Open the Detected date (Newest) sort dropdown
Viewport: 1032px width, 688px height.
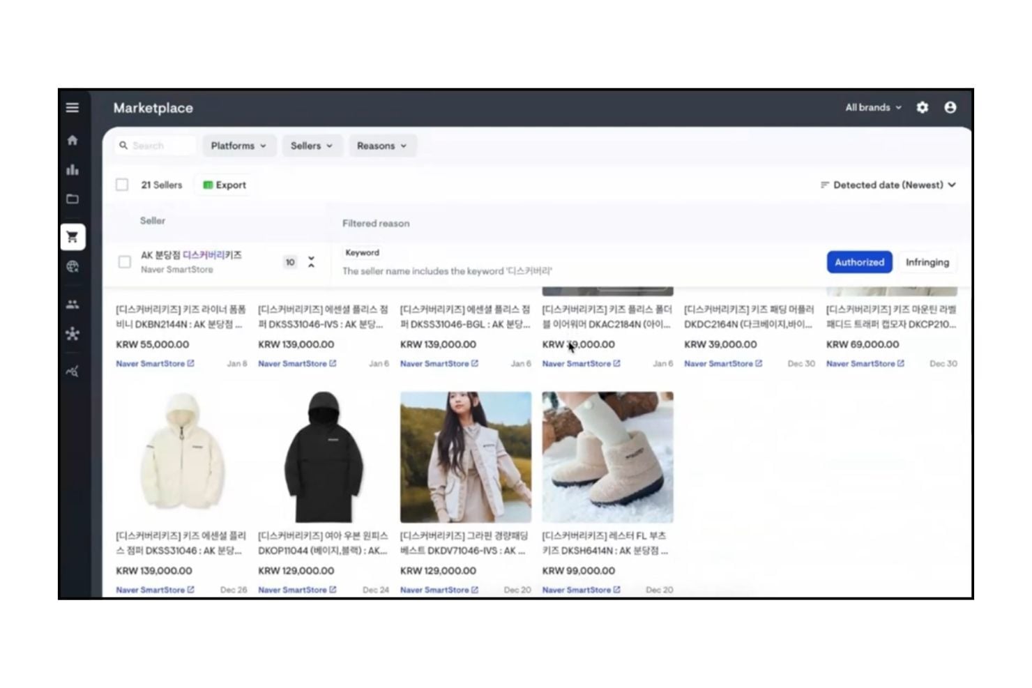[x=888, y=185]
